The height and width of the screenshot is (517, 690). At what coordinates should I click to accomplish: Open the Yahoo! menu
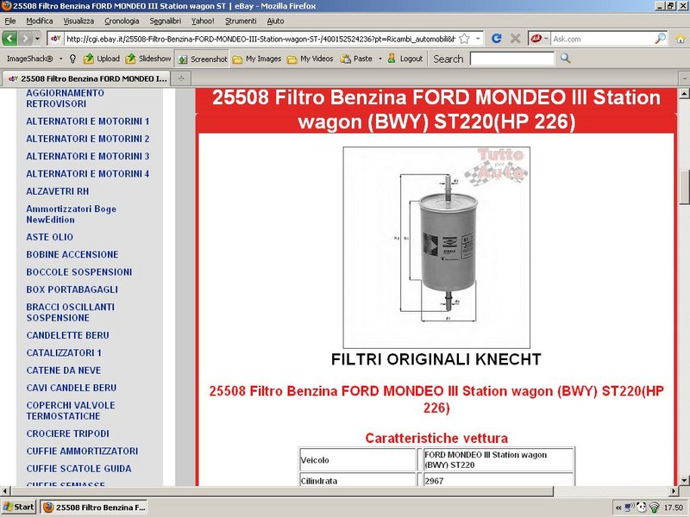click(203, 21)
